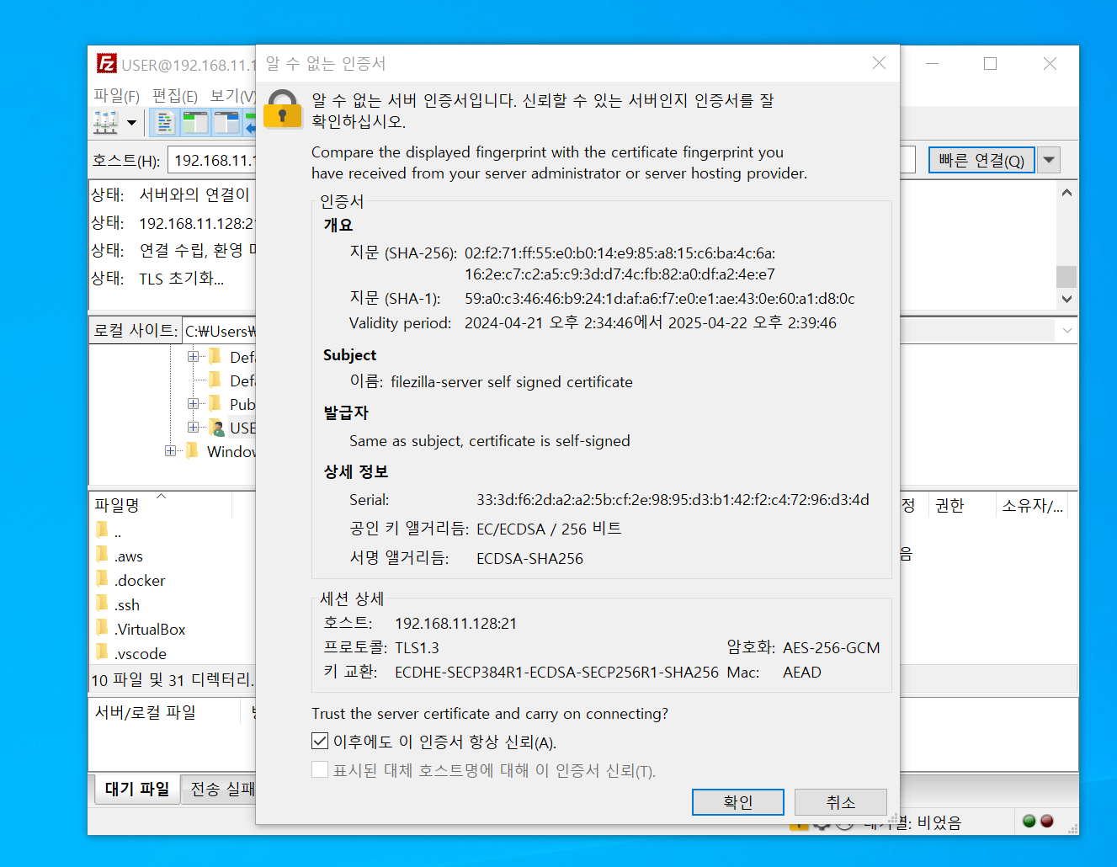Open the 편집(E) menu
Screen dimensions: 1117x867
click(175, 96)
